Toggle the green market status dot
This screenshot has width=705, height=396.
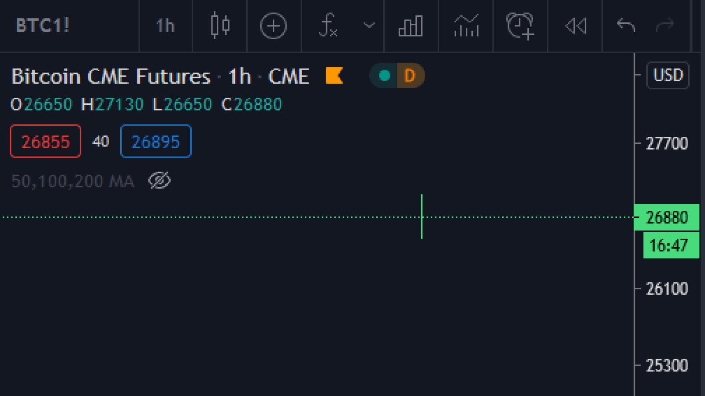tap(384, 76)
